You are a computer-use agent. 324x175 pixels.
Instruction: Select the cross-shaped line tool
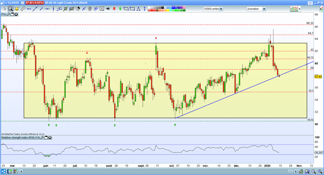[x=84, y=9]
